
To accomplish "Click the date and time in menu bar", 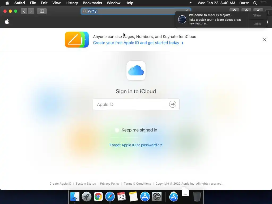I will point(216,3).
